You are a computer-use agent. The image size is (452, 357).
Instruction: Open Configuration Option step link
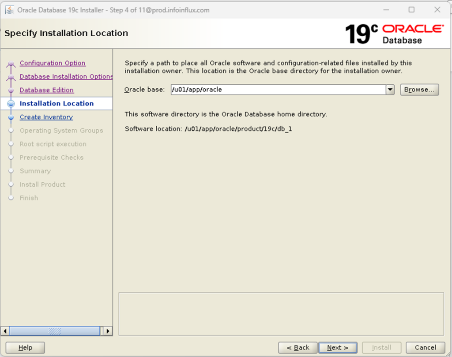pyautogui.click(x=52, y=63)
